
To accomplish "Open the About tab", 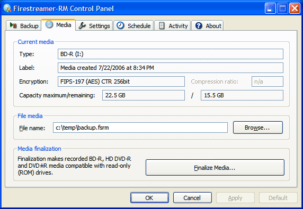I will pos(208,25).
